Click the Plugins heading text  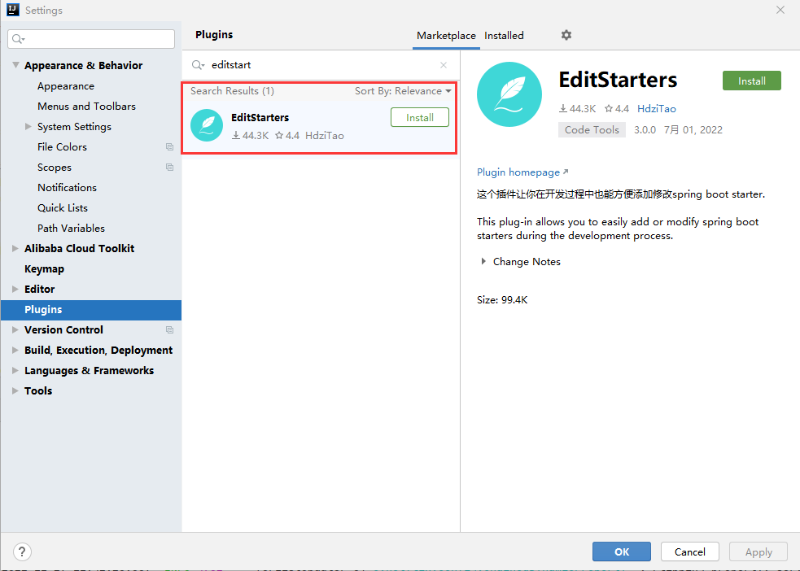[214, 35]
